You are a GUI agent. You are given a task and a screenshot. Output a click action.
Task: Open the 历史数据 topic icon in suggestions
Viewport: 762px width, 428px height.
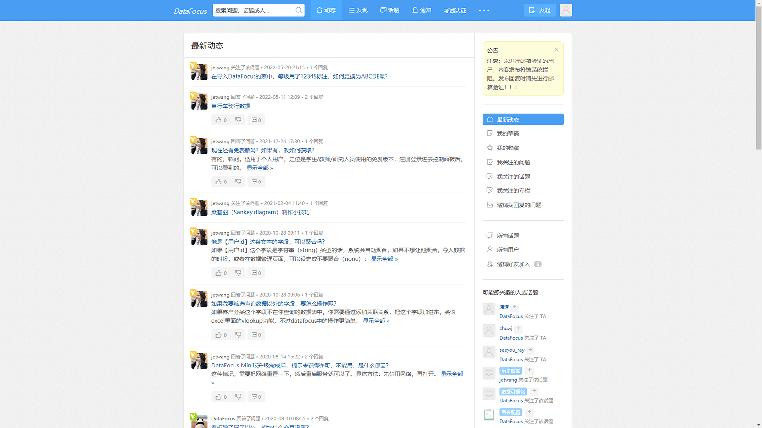(x=489, y=373)
